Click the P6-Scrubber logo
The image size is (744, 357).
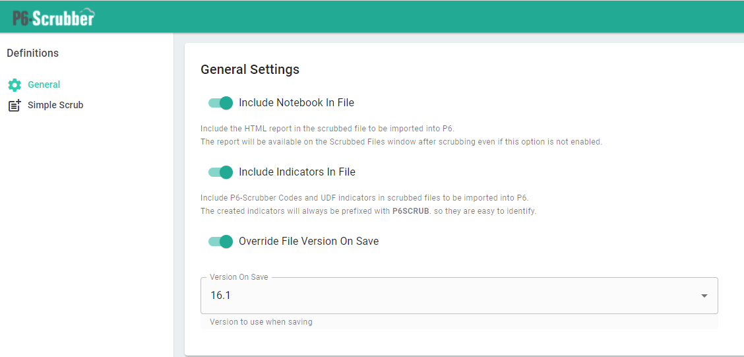(54, 17)
